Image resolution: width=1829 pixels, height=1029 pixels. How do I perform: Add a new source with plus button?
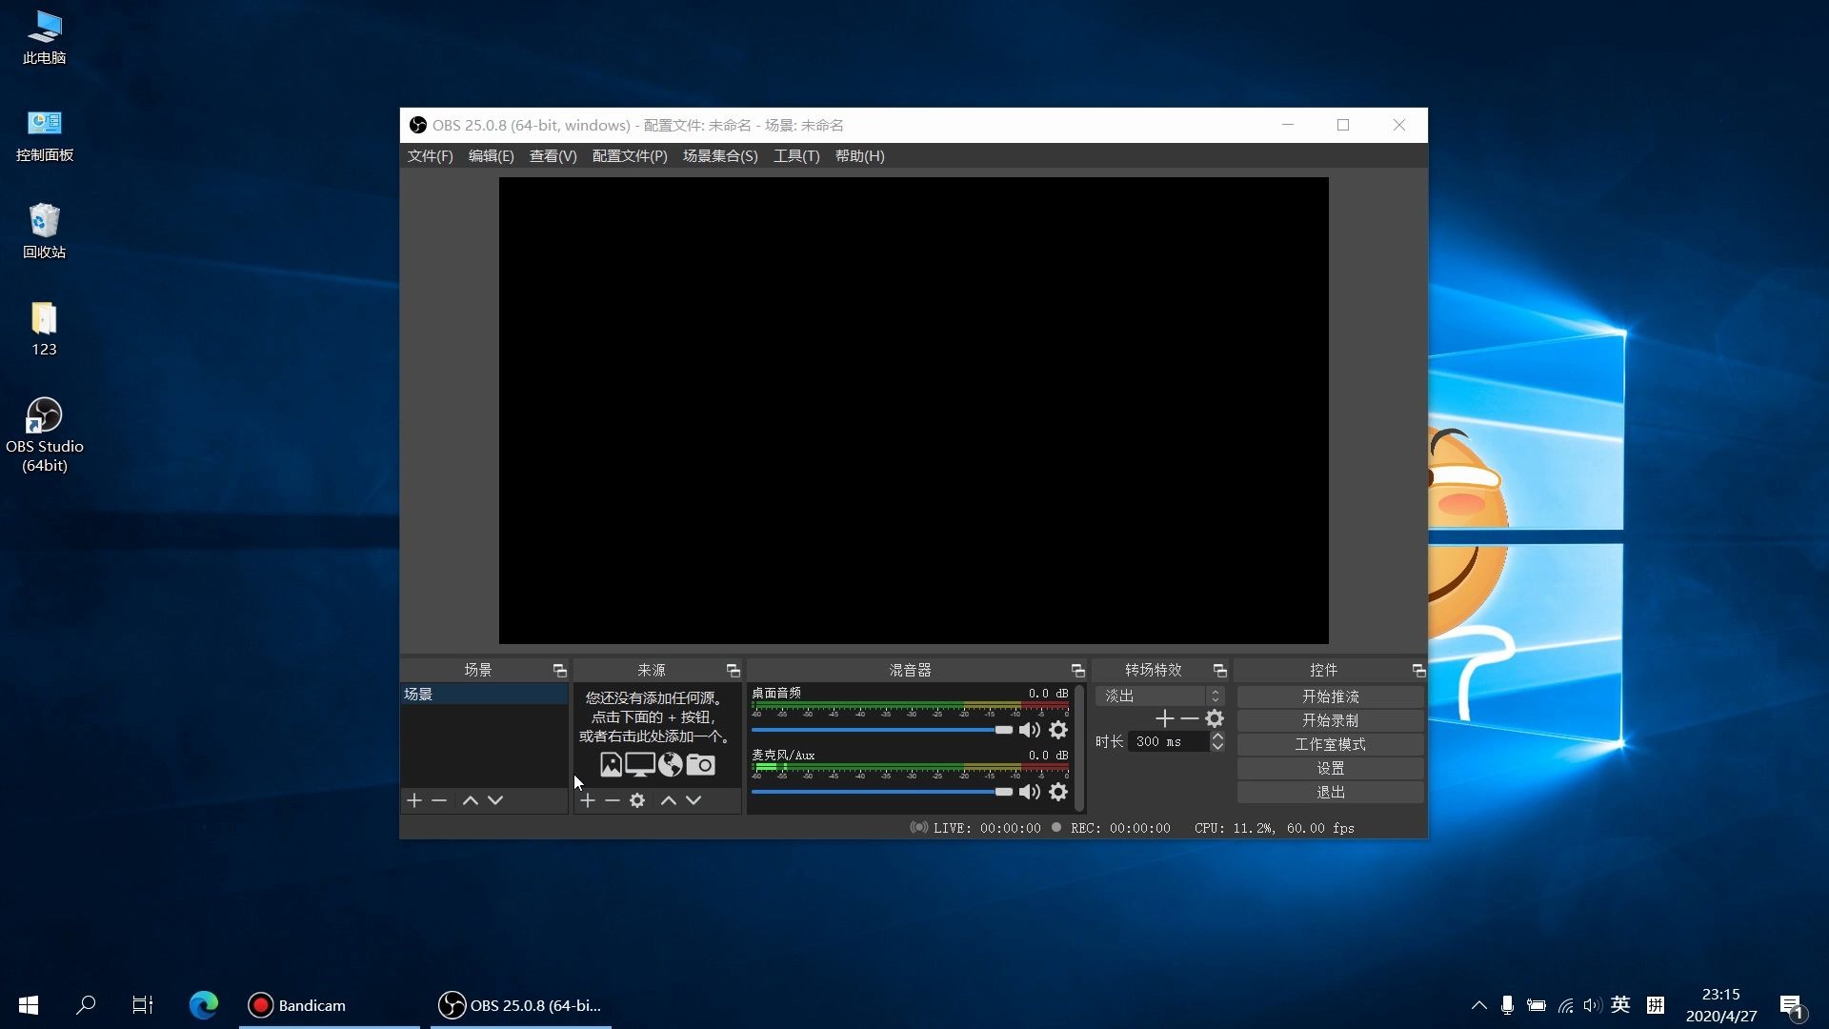[x=588, y=800]
